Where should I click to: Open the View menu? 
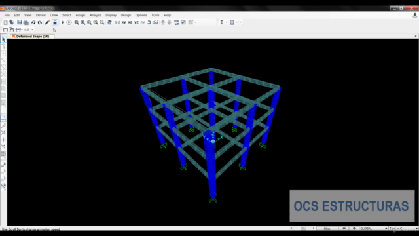(x=27, y=15)
